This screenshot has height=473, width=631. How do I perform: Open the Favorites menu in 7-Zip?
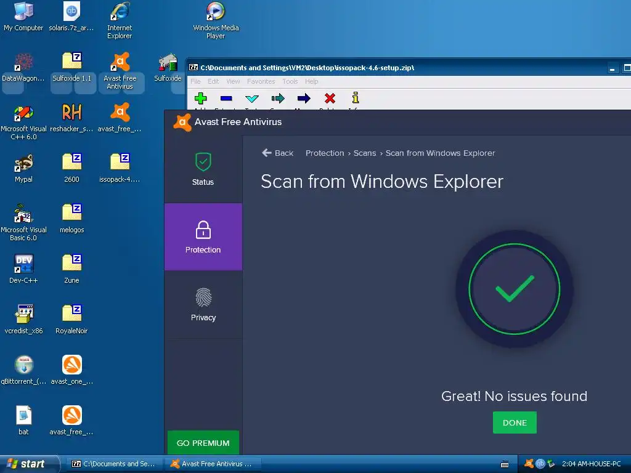point(261,81)
